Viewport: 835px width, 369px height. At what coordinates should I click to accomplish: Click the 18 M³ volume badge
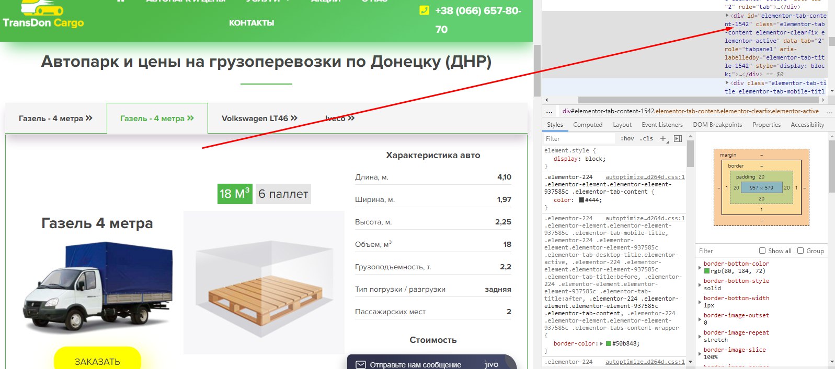tap(235, 194)
